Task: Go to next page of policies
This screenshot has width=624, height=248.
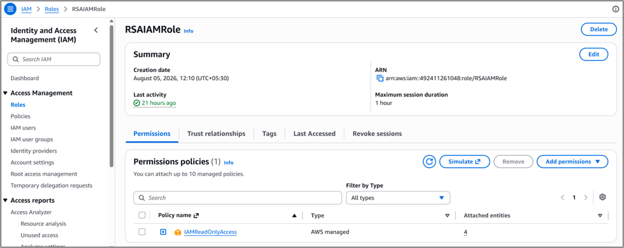Action: [585, 198]
